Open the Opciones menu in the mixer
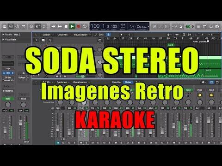 pyautogui.click(x=63, y=82)
